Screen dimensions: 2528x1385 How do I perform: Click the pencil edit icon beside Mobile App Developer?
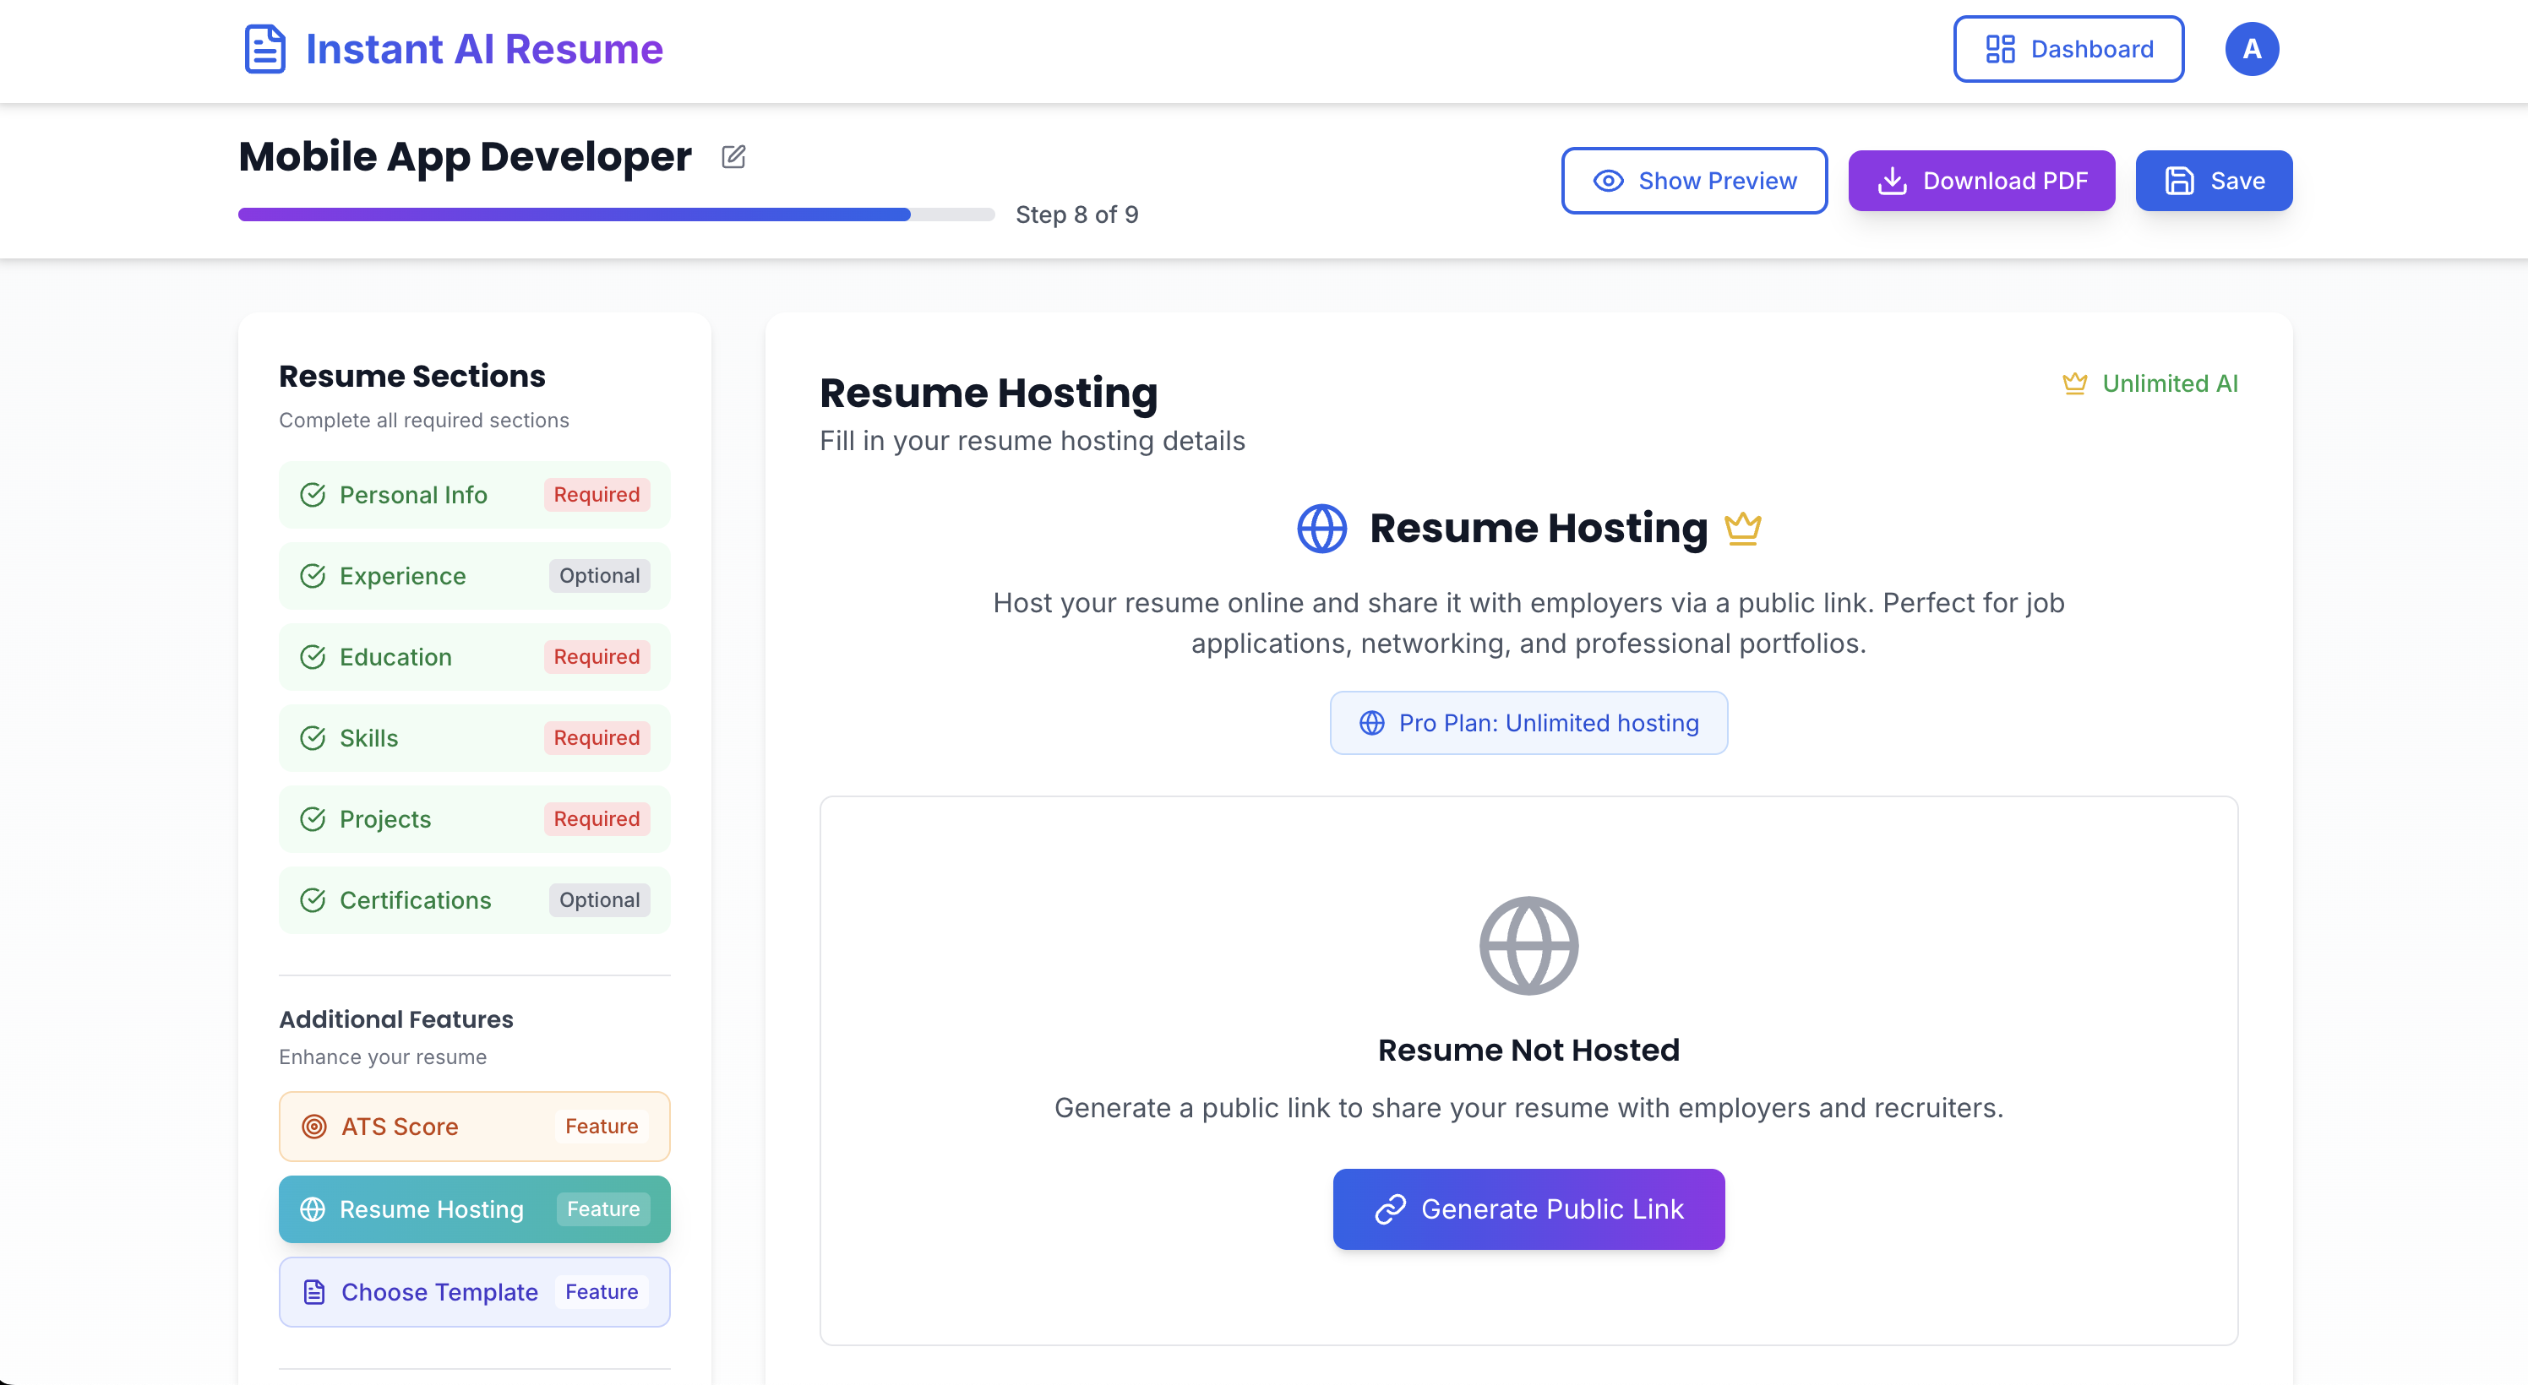(x=733, y=156)
